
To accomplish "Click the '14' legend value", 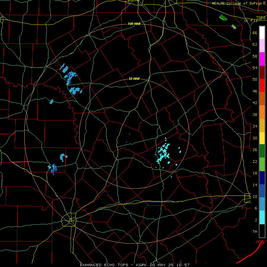I will point(255,185).
